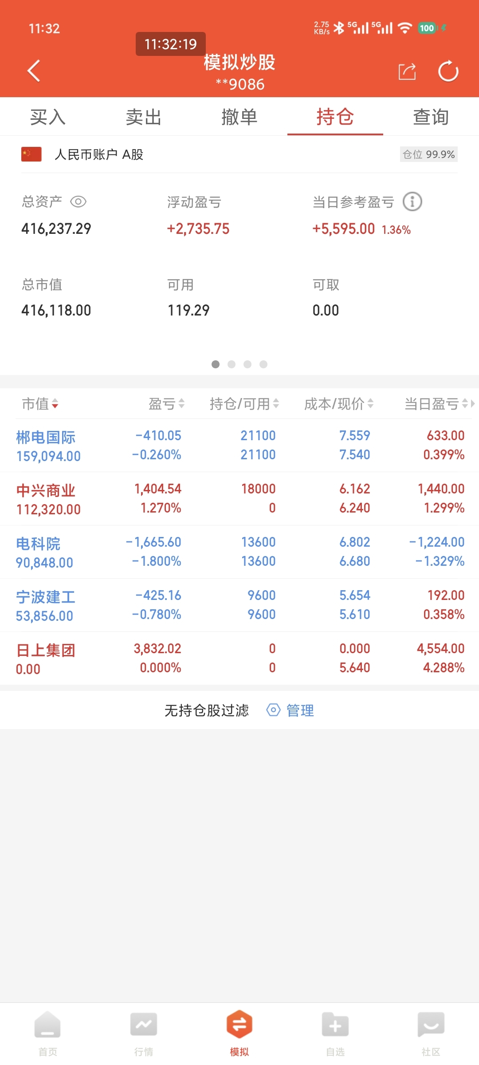Tap 无持仓股过滤 label
479x1065 pixels.
(x=207, y=710)
